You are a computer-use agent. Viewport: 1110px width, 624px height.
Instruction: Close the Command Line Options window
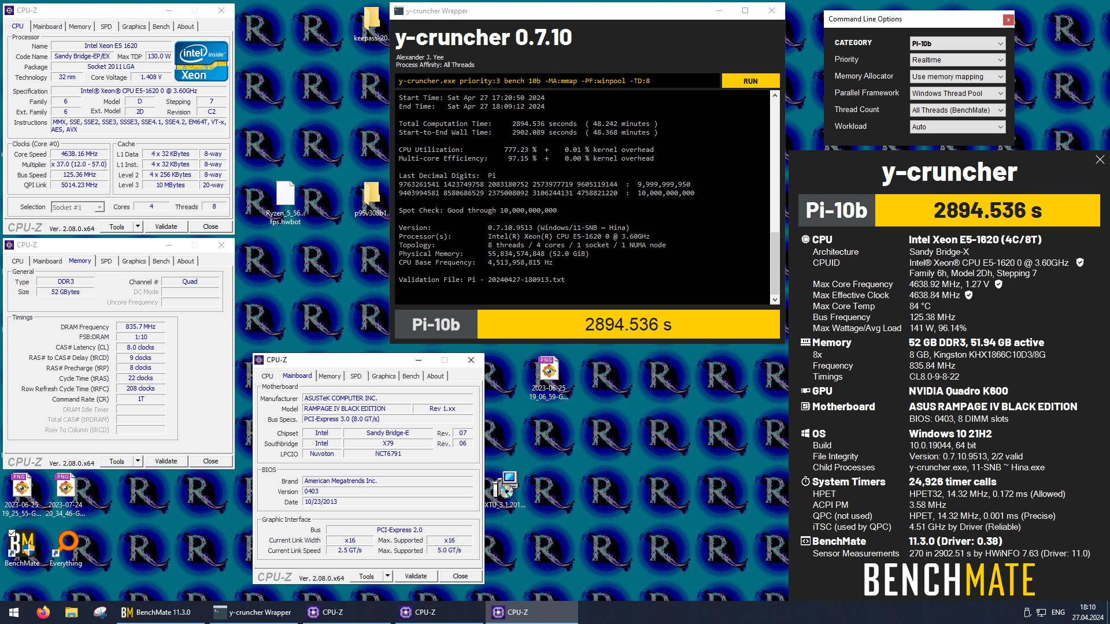1008,20
